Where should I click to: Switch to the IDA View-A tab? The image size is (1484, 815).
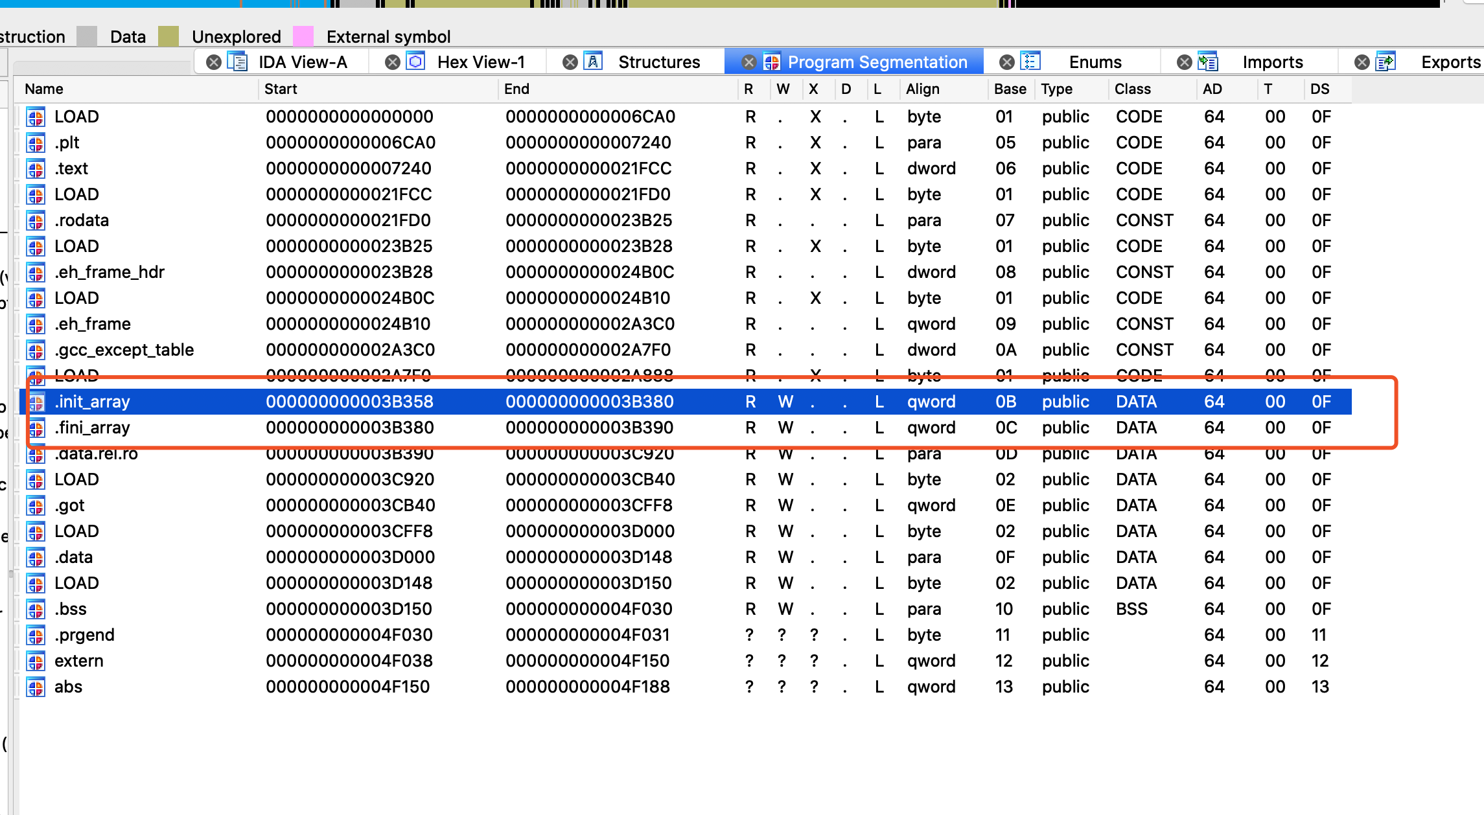point(303,62)
